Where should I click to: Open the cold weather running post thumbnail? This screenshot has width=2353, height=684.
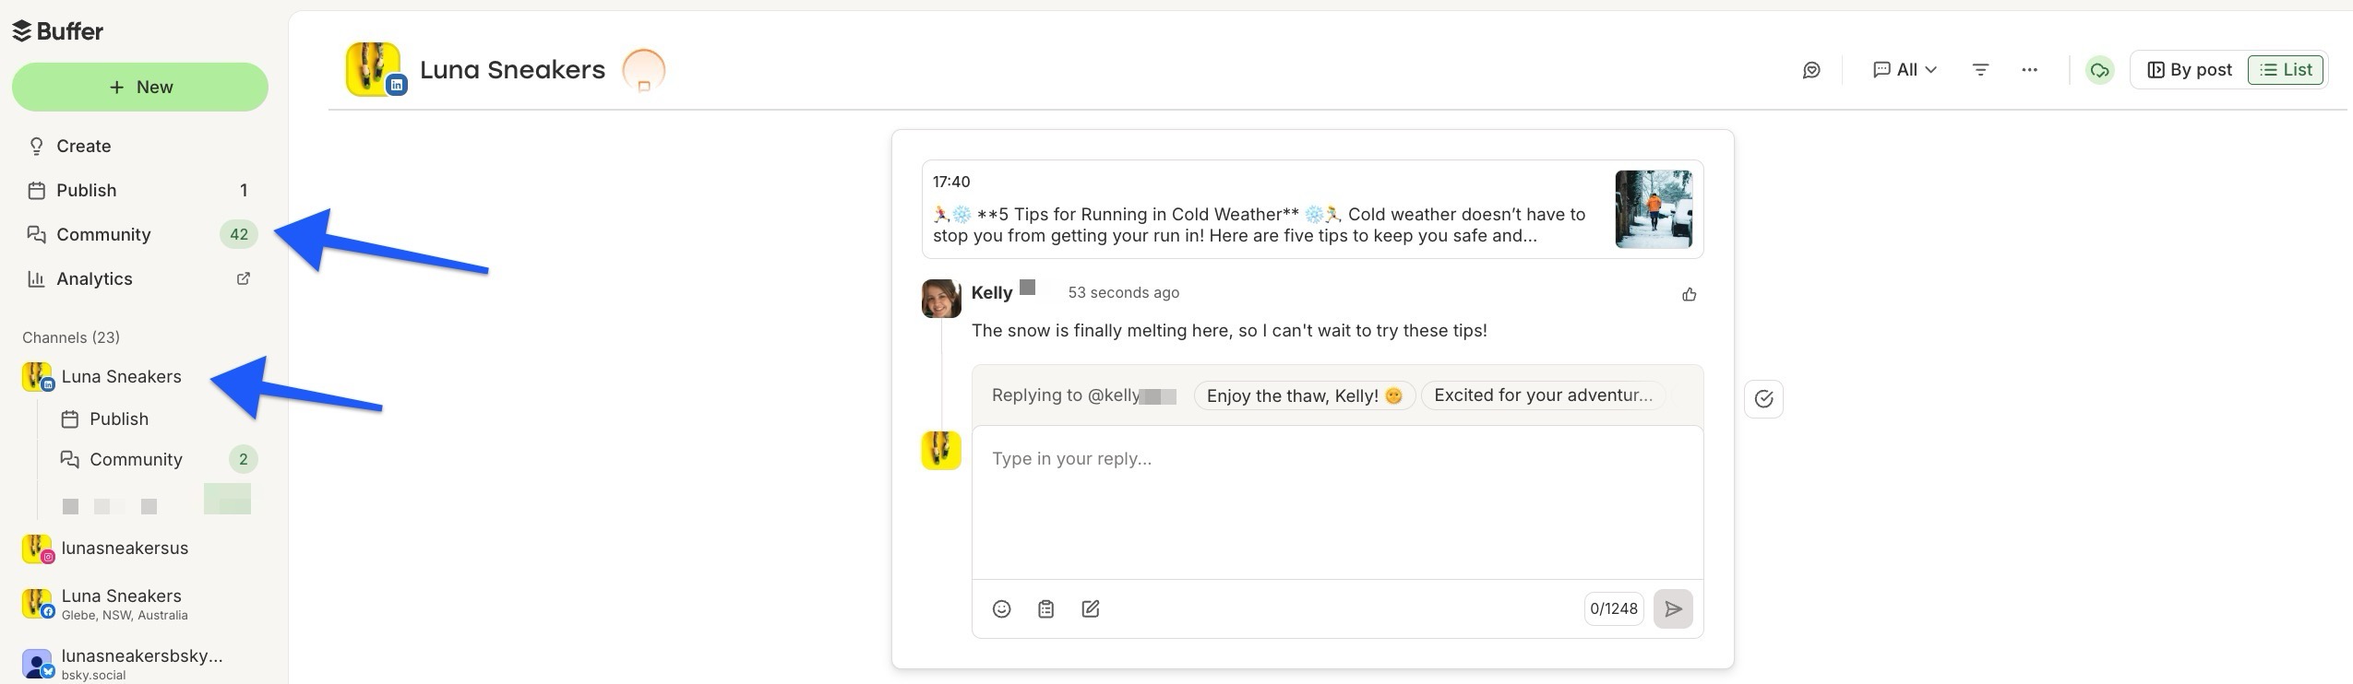click(x=1654, y=209)
